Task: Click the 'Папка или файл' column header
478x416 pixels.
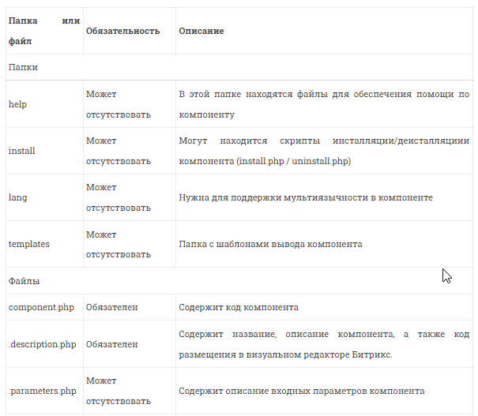Action: click(44, 31)
